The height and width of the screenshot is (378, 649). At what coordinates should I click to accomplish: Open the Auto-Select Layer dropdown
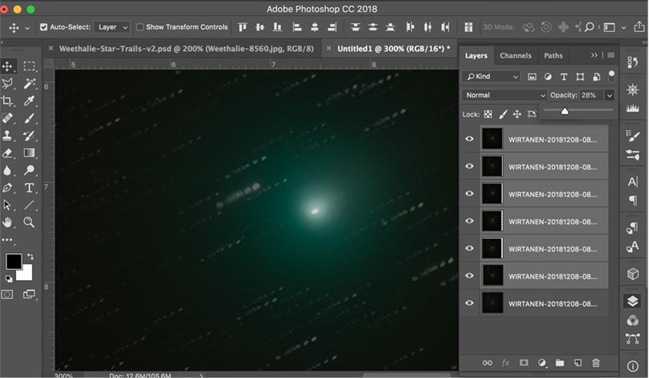pos(110,27)
